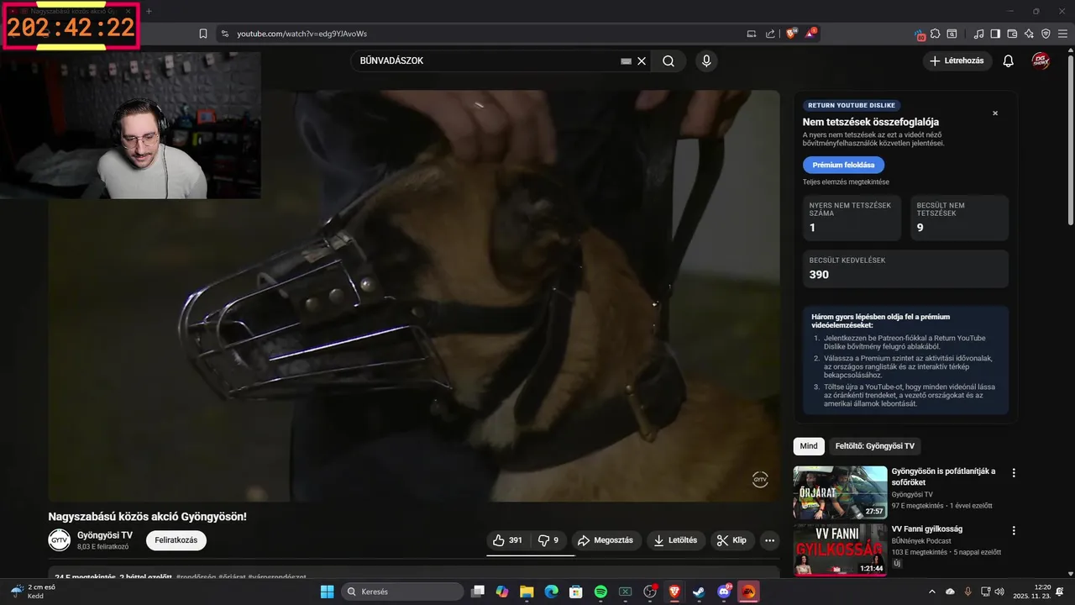
Task: Click the Letöltés download button
Action: (676, 540)
